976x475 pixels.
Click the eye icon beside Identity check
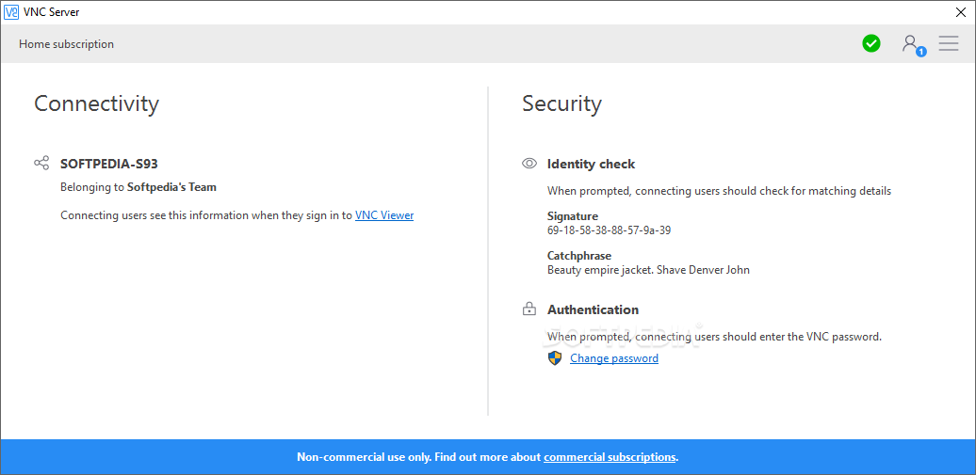[529, 164]
